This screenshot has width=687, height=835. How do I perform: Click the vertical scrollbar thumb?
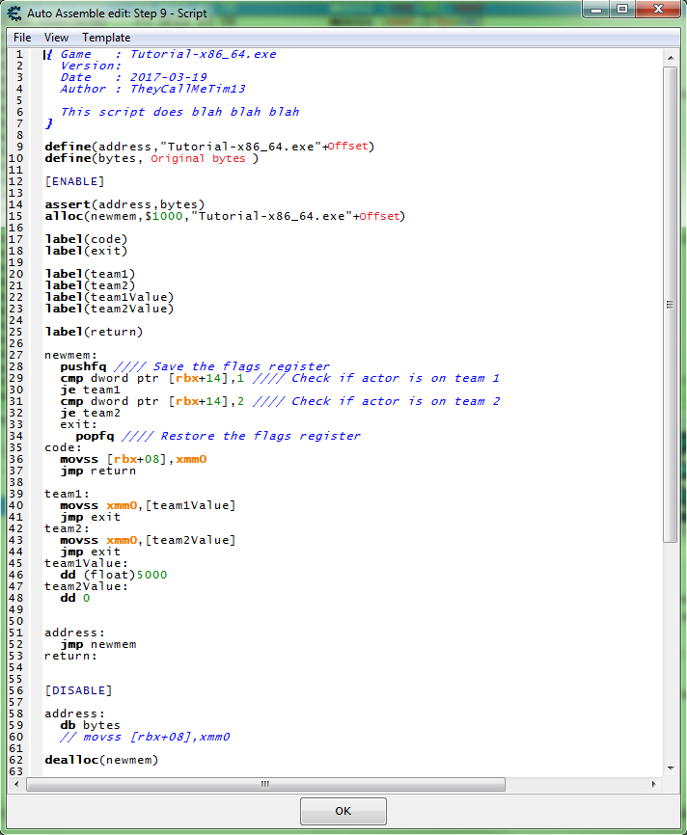[671, 305]
